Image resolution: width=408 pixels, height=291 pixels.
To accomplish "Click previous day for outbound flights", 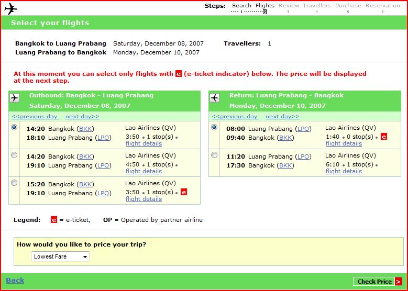I will [x=36, y=117].
